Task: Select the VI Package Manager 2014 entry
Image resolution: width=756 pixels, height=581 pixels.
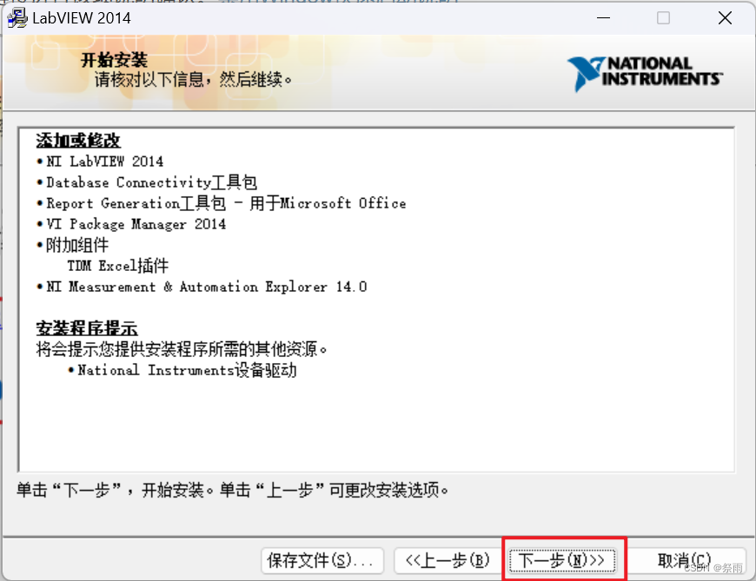Action: click(x=139, y=224)
